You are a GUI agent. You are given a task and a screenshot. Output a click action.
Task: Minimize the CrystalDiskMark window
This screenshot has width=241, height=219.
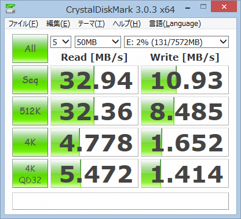click(188, 8)
